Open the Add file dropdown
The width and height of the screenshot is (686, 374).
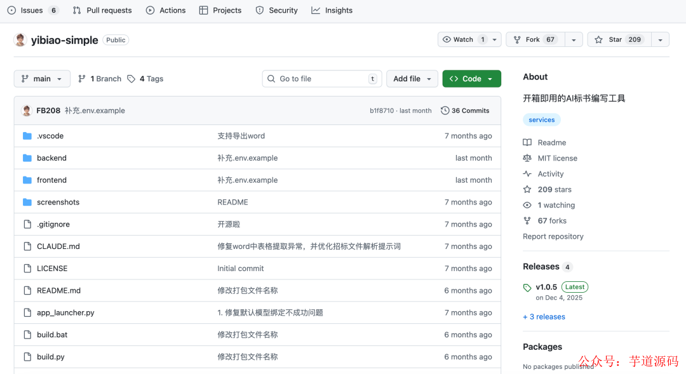point(412,79)
